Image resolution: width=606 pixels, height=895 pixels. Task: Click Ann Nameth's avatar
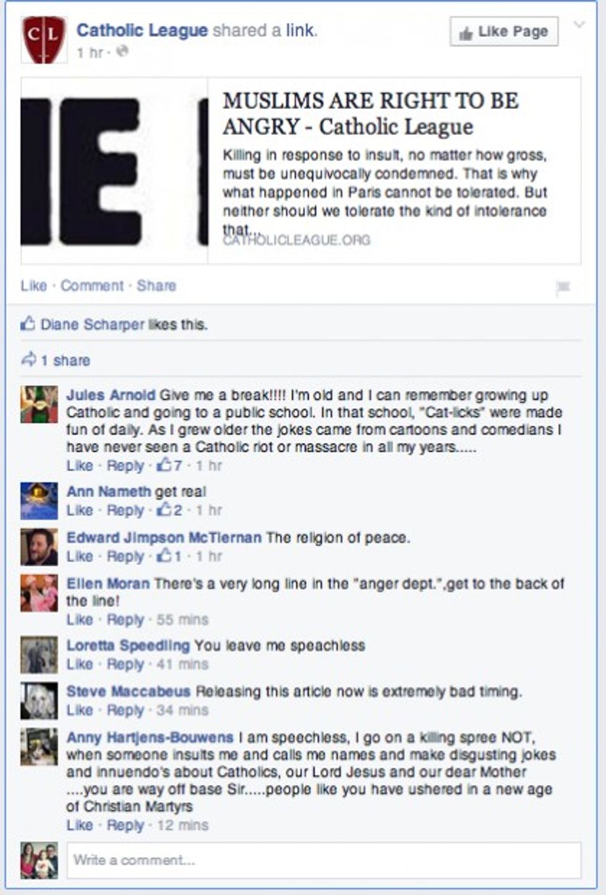click(39, 500)
